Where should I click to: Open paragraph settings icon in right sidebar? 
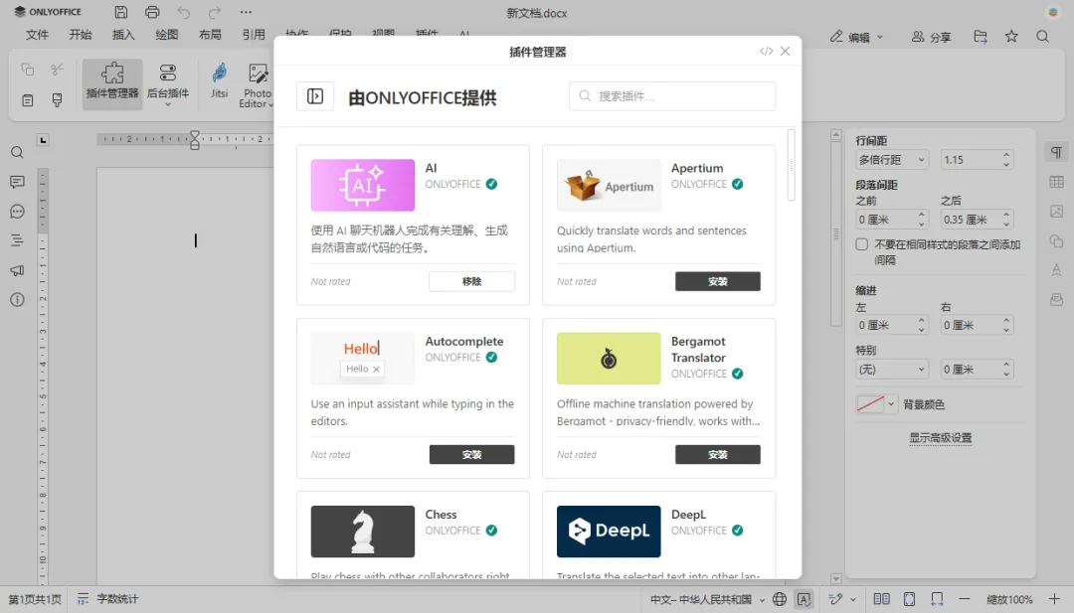pyautogui.click(x=1057, y=152)
